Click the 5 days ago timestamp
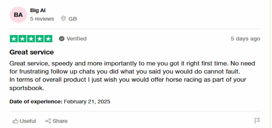 [245, 39]
